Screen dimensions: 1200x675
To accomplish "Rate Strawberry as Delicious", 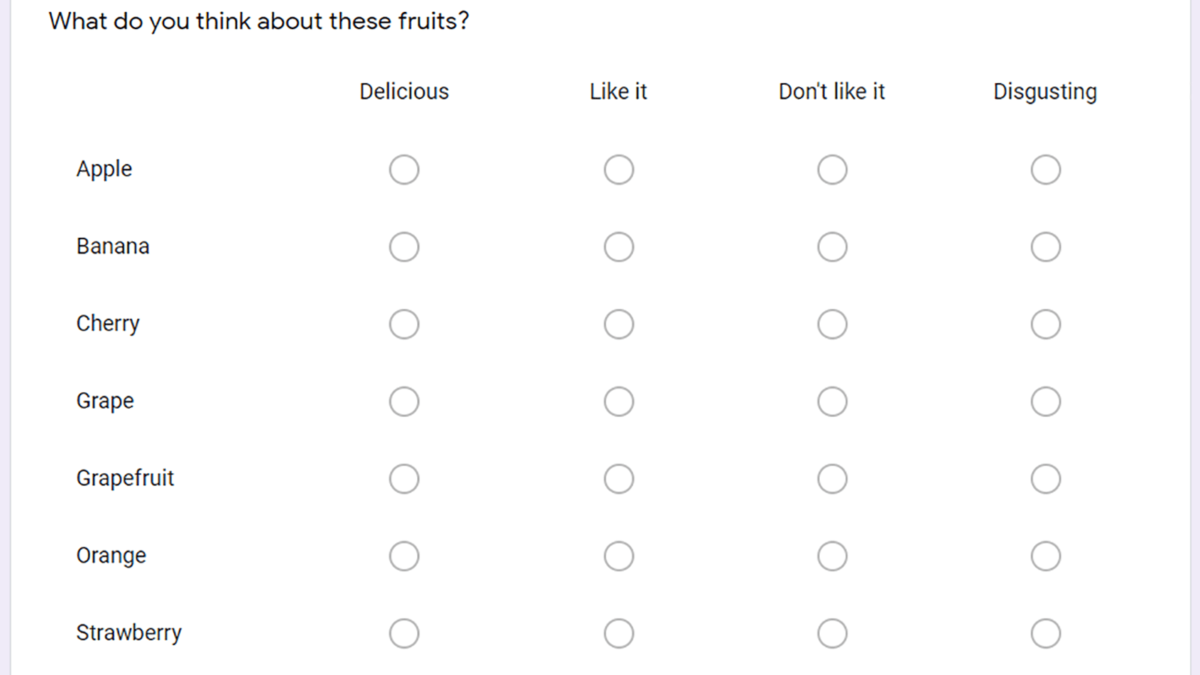I will point(404,633).
